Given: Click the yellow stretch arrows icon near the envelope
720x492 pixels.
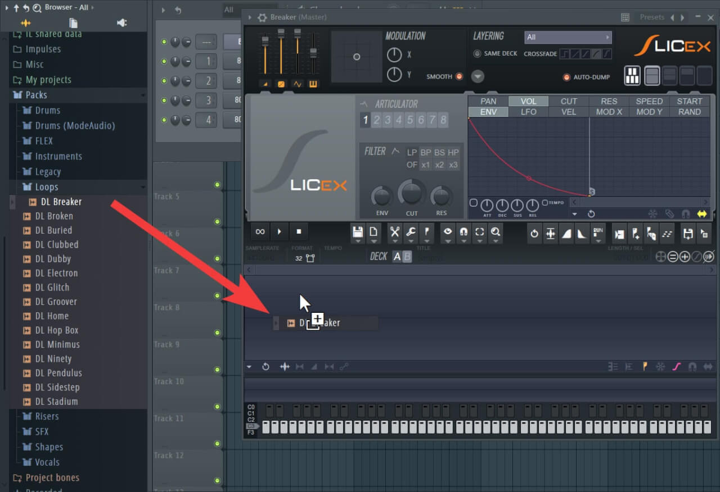Looking at the screenshot, I should [x=702, y=214].
